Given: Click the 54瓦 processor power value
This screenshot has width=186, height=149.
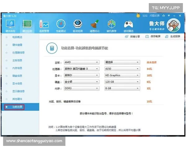Looking at the screenshot, I should tap(149, 69).
